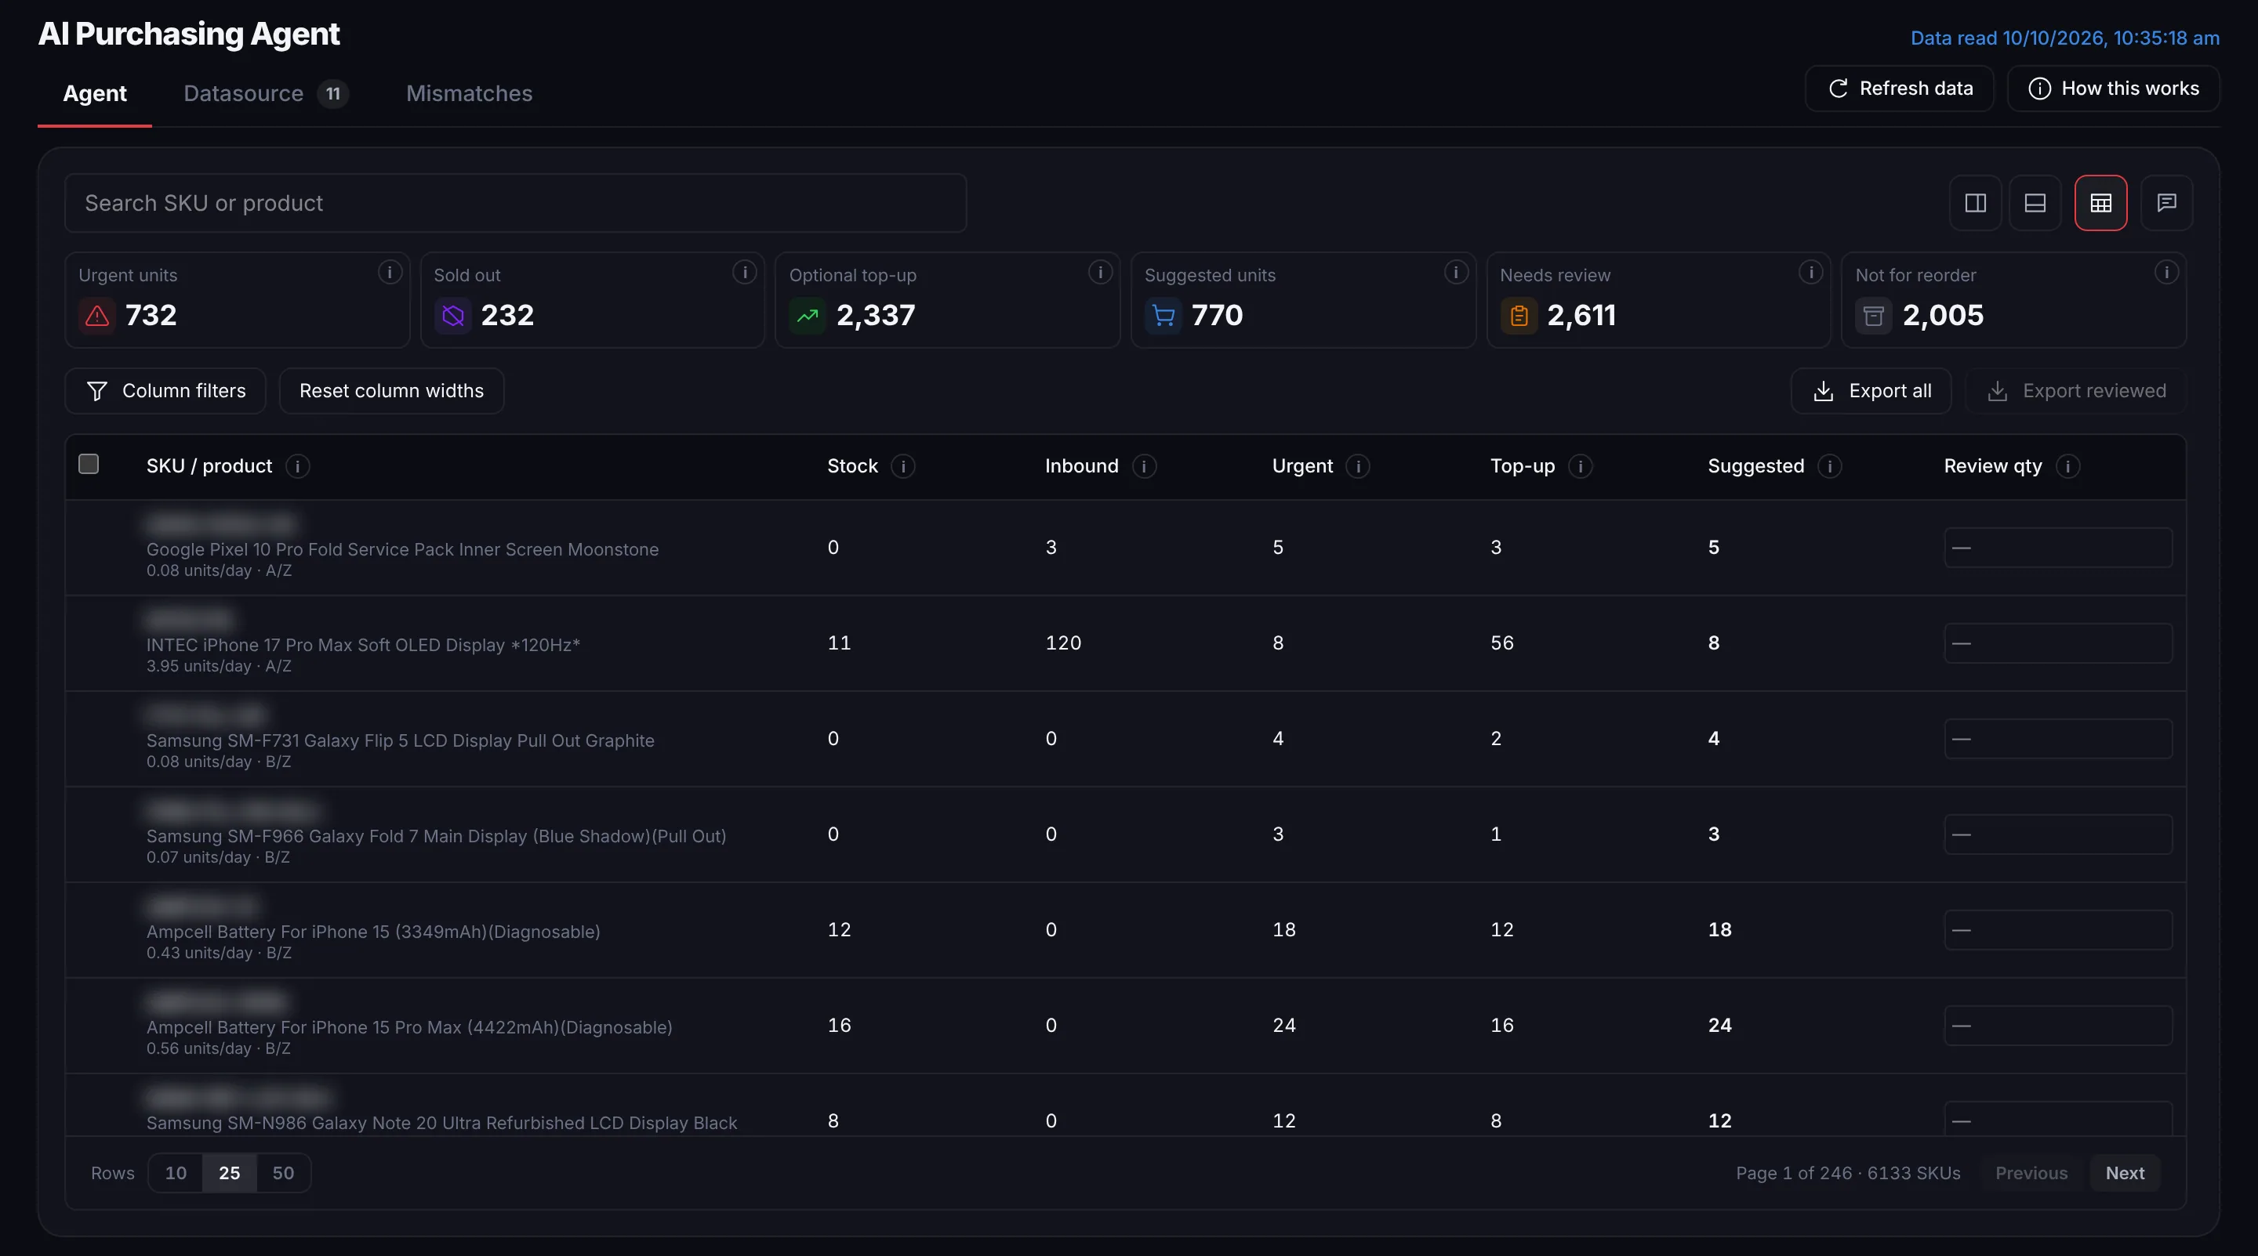This screenshot has height=1256, width=2258.
Task: Tick the select-all checkbox in table header
Action: pyautogui.click(x=89, y=464)
